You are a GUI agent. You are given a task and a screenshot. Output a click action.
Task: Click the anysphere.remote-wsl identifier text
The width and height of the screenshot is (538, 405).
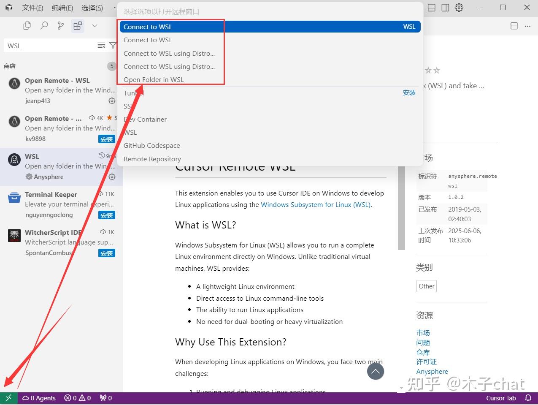tap(472, 181)
